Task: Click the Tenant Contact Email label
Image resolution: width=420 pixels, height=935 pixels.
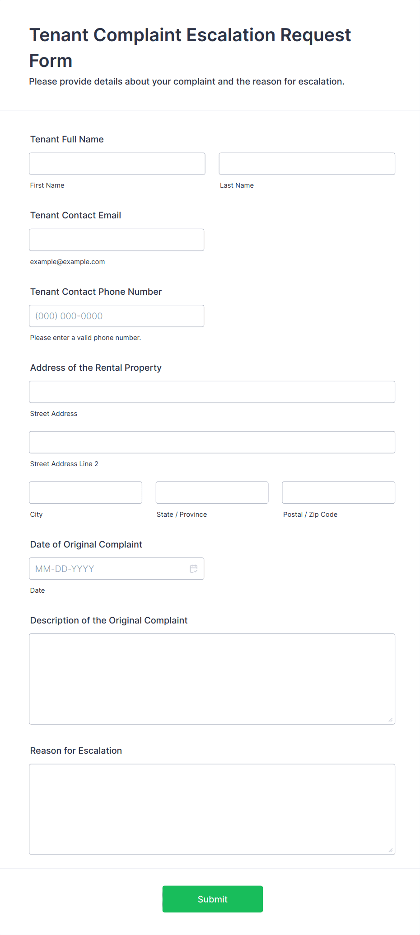Action: coord(75,215)
